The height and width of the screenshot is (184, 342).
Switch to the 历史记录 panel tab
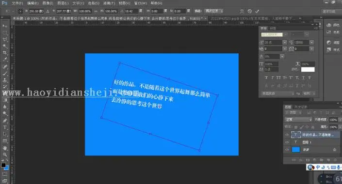301,107
